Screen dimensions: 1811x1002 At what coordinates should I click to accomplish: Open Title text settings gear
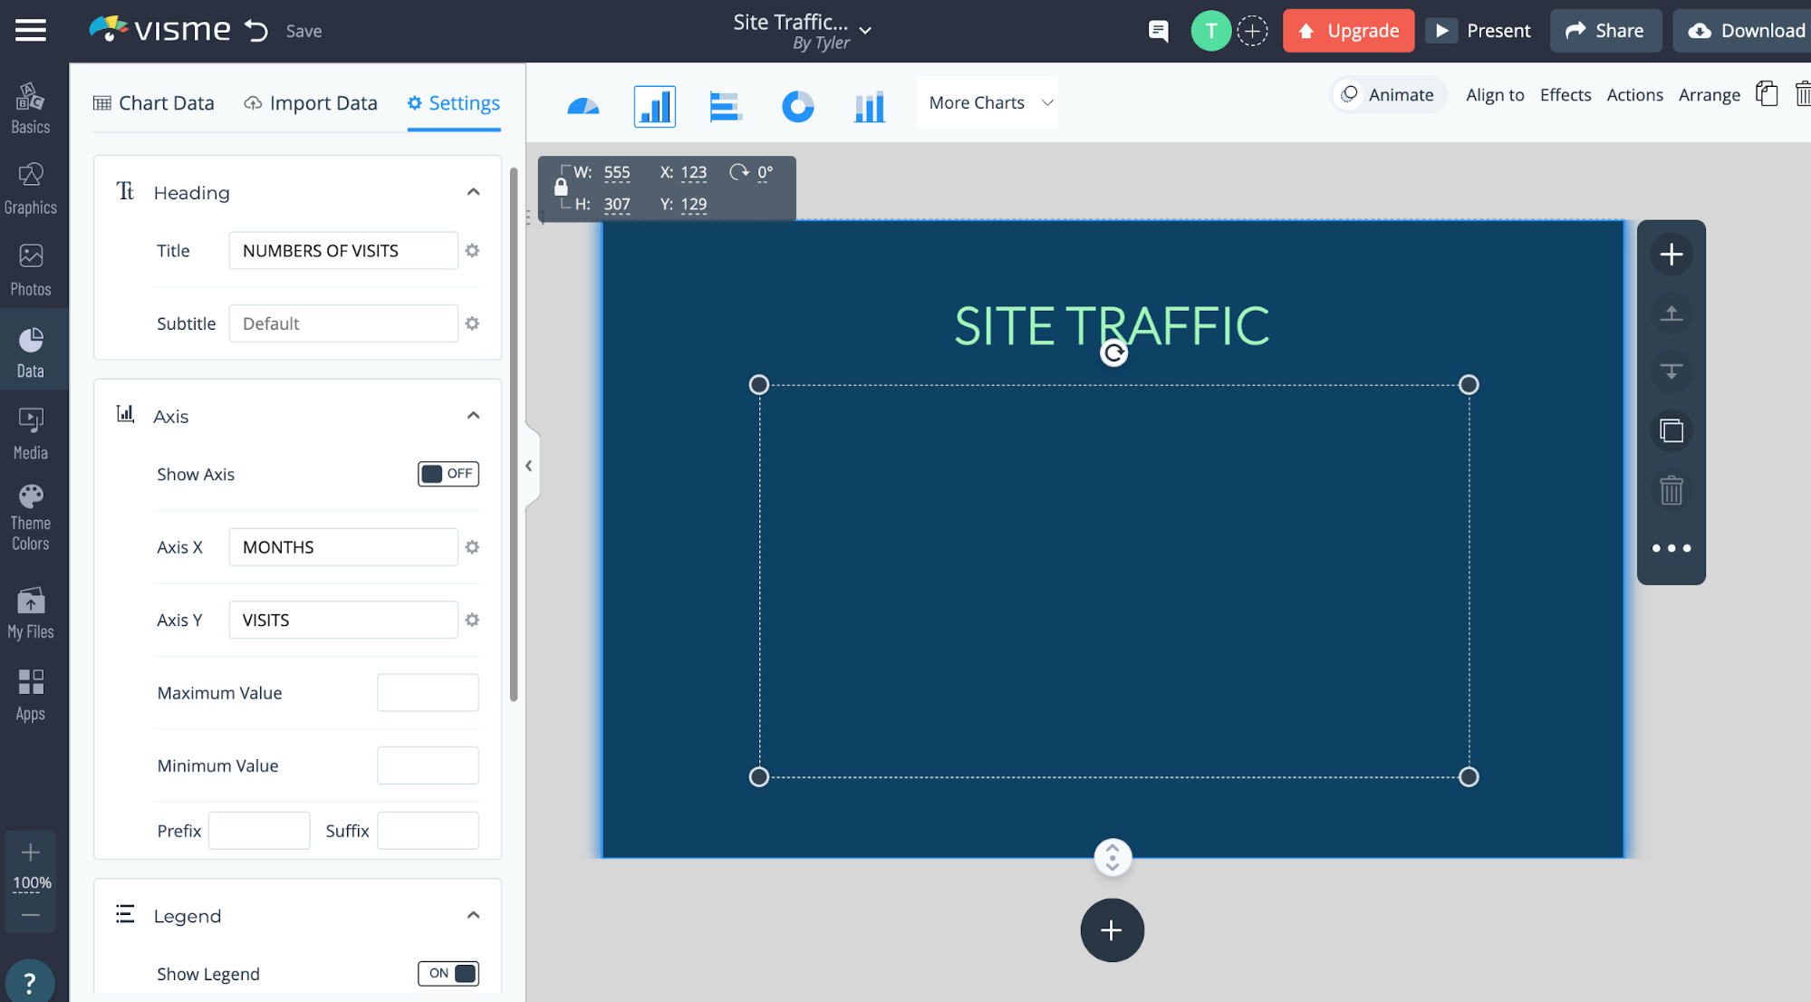pos(472,250)
